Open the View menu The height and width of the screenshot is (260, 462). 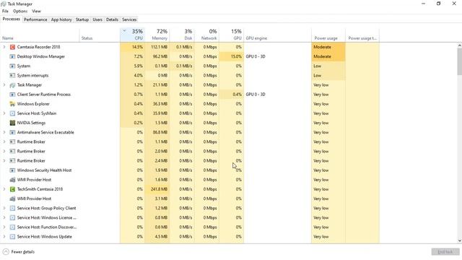(36, 12)
